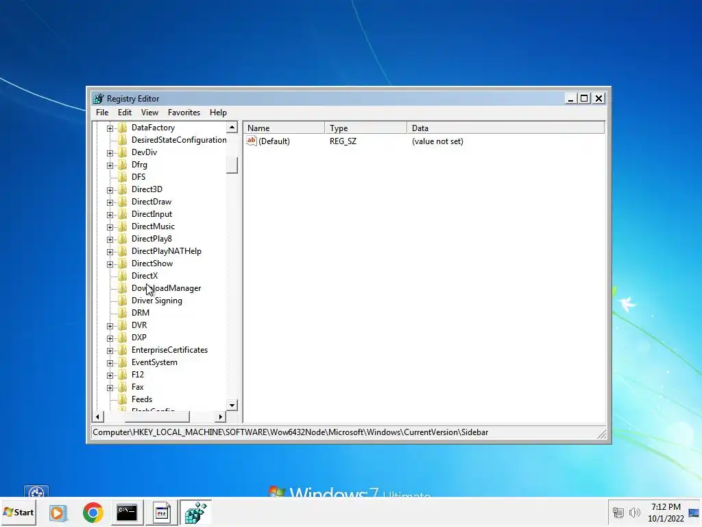This screenshot has height=527, width=702.
Task: Expand the DataFactory key
Action: (x=110, y=128)
